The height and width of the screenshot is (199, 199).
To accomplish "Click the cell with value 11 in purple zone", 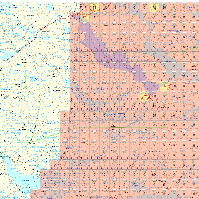I will [124, 47].
